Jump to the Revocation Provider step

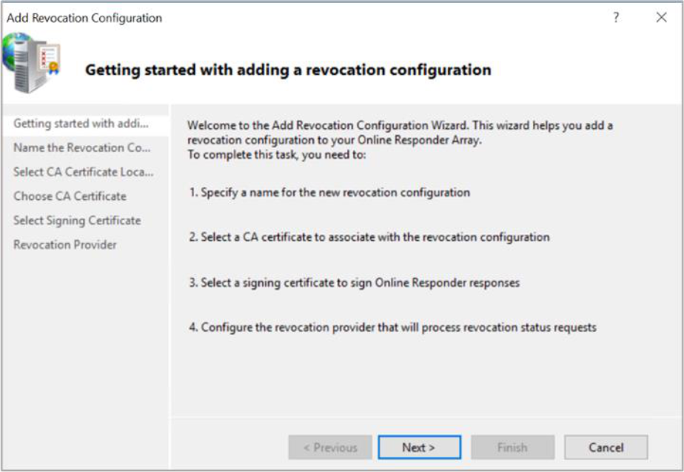(x=65, y=245)
